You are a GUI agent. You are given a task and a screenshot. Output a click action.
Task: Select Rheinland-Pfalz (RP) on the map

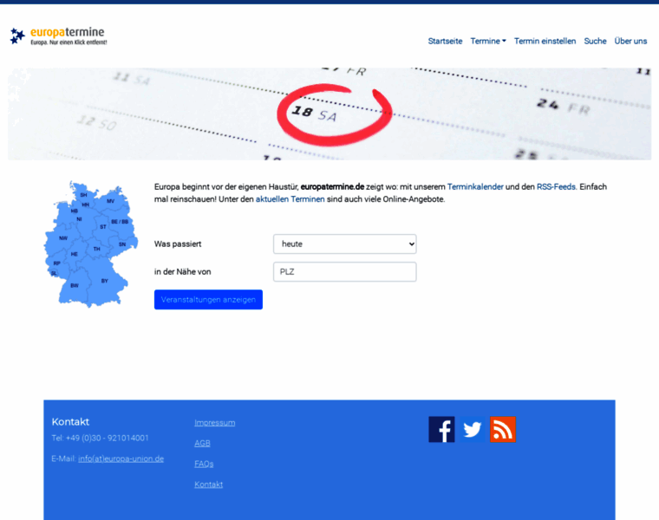[56, 263]
